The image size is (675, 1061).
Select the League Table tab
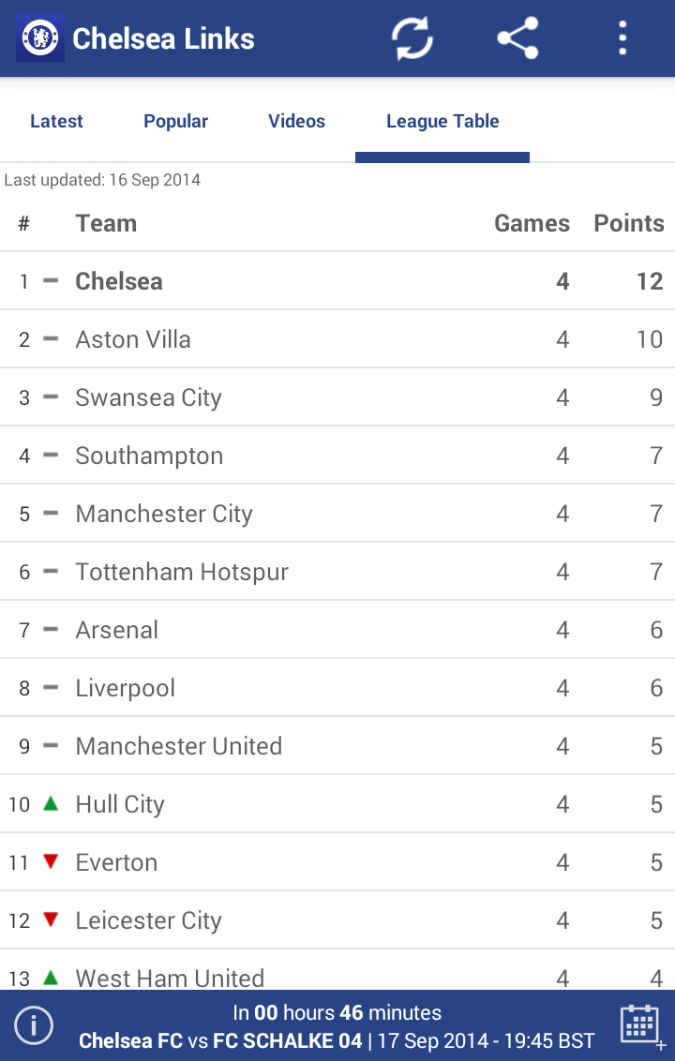coord(442,121)
